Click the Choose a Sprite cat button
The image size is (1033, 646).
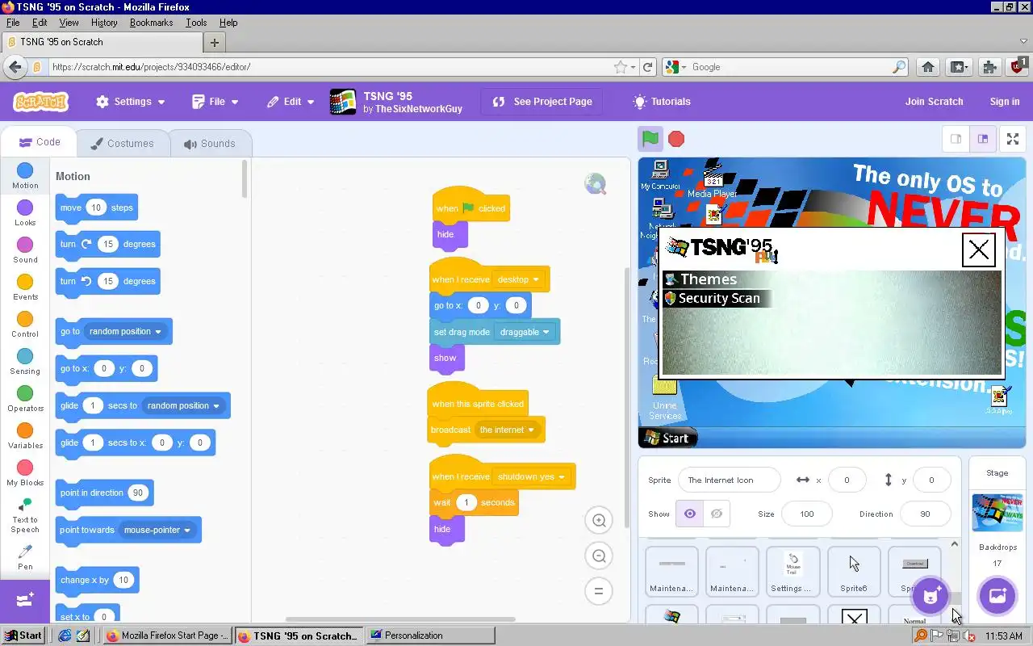[931, 597]
